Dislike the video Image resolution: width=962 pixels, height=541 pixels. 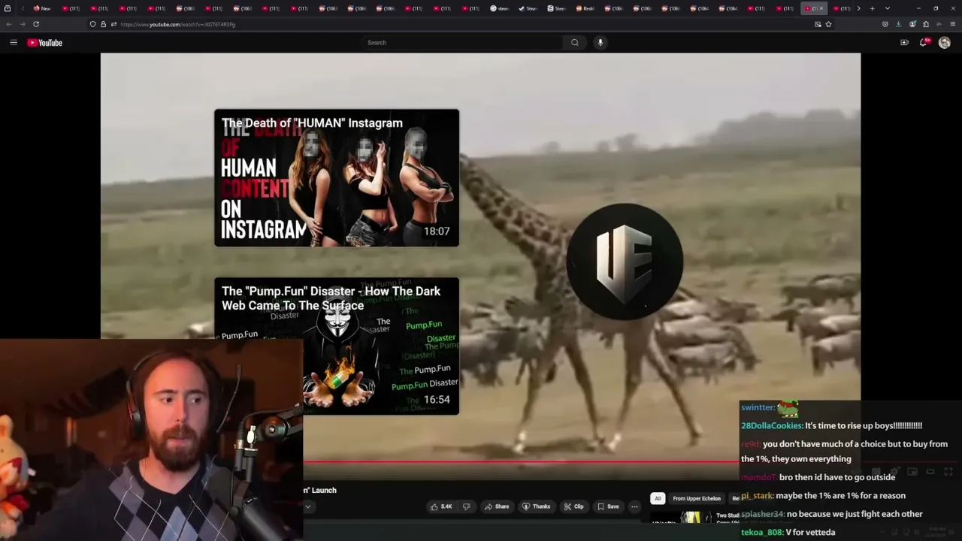(466, 506)
